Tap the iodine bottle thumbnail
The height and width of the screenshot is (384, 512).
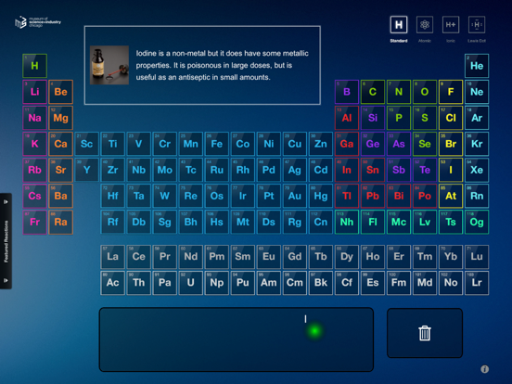pyautogui.click(x=109, y=65)
